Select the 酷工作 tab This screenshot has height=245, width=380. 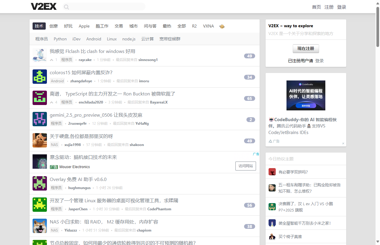click(102, 26)
